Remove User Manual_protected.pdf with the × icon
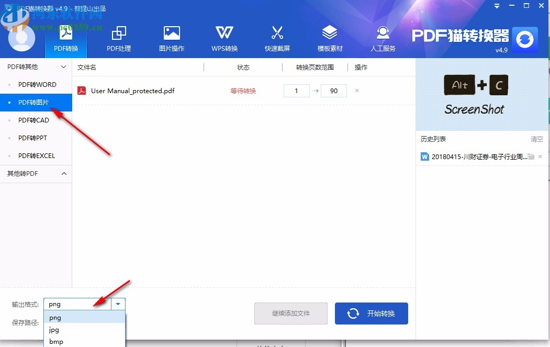This screenshot has width=550, height=347. 356,91
